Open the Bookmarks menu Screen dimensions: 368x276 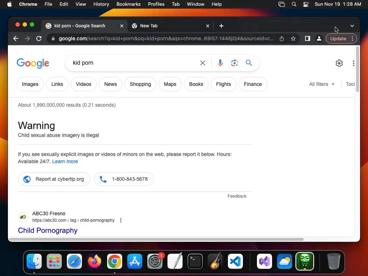coord(128,4)
